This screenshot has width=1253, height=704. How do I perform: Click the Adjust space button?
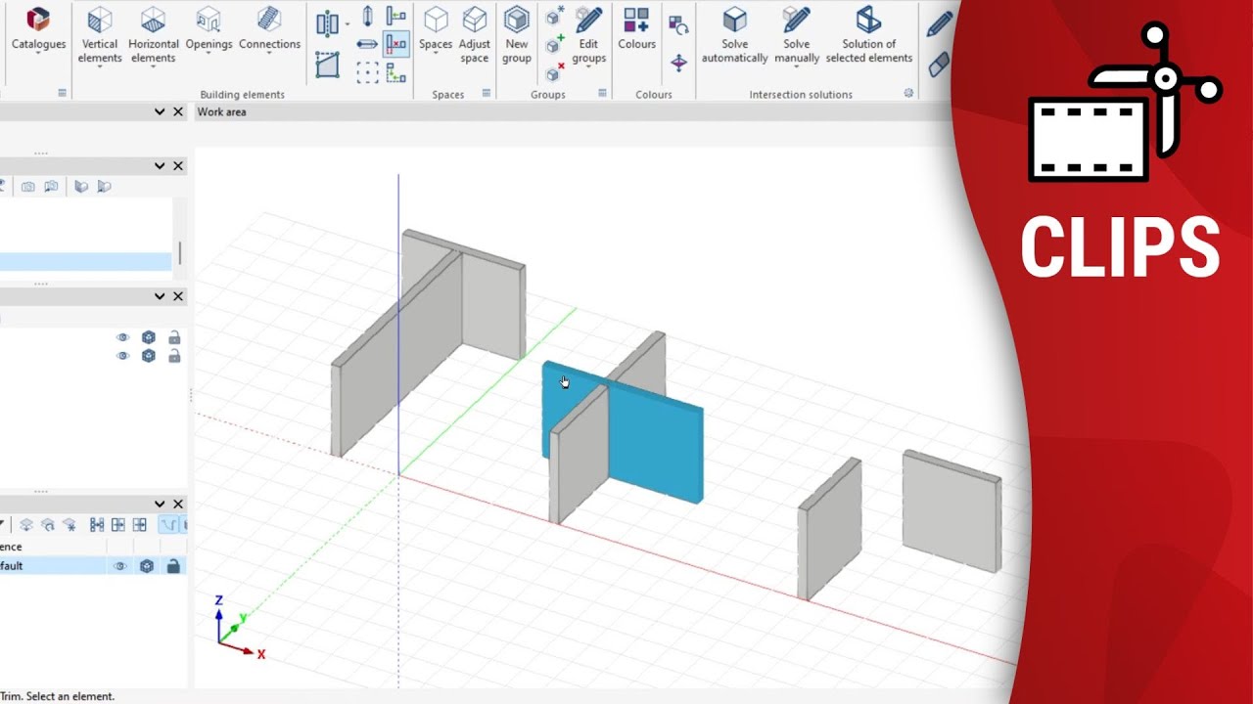(x=475, y=37)
